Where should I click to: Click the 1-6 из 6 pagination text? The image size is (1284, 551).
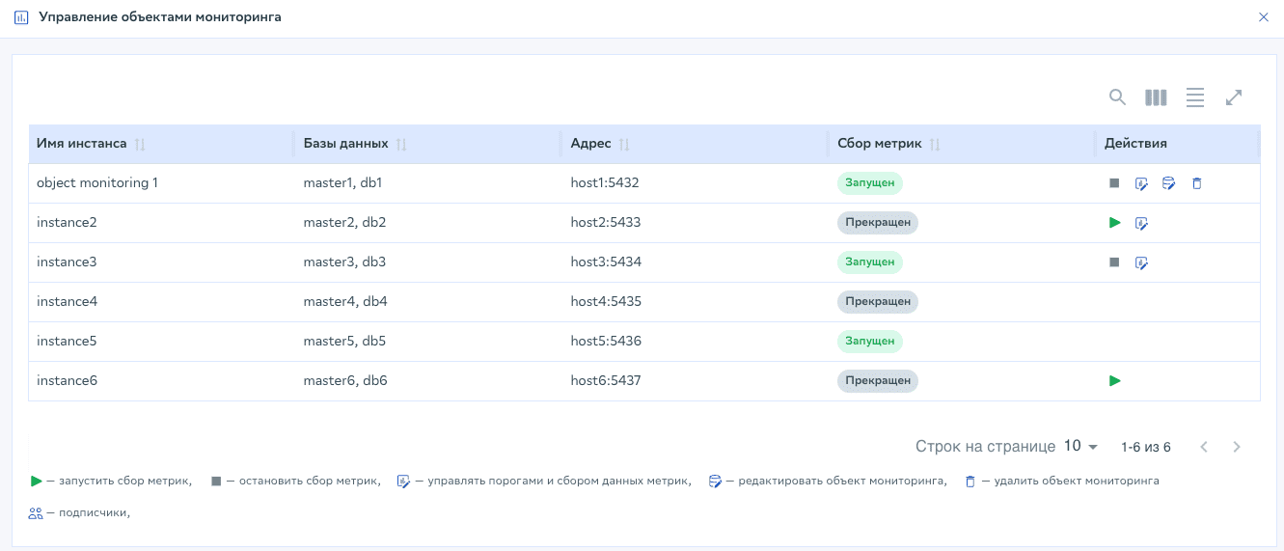point(1145,447)
